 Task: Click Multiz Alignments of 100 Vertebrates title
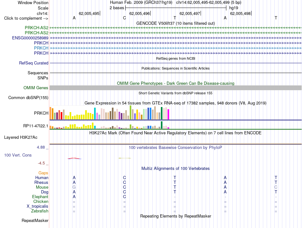click(175, 168)
